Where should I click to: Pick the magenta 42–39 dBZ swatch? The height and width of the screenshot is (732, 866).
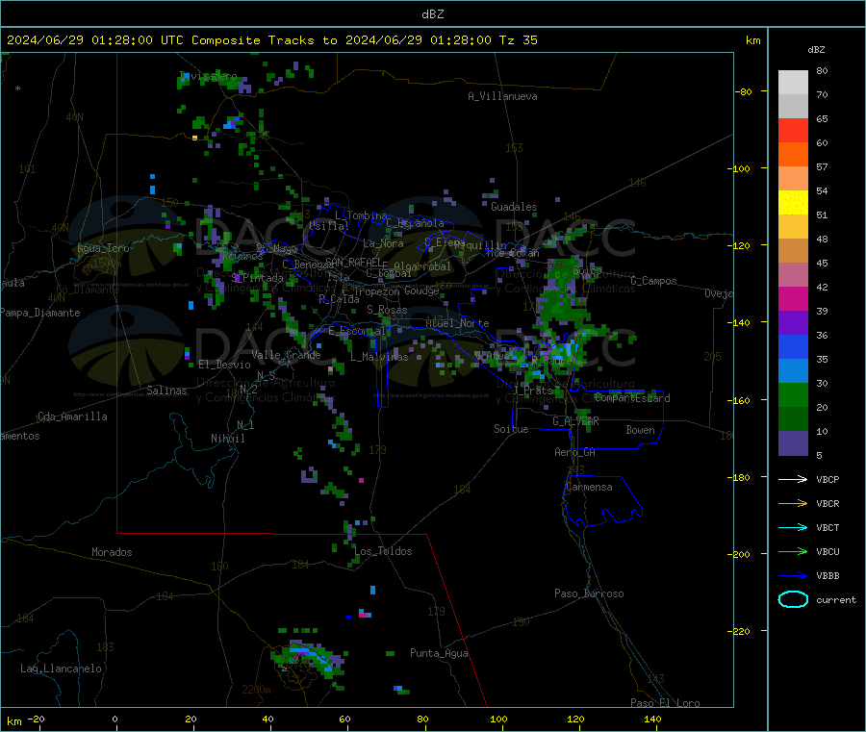coord(793,298)
